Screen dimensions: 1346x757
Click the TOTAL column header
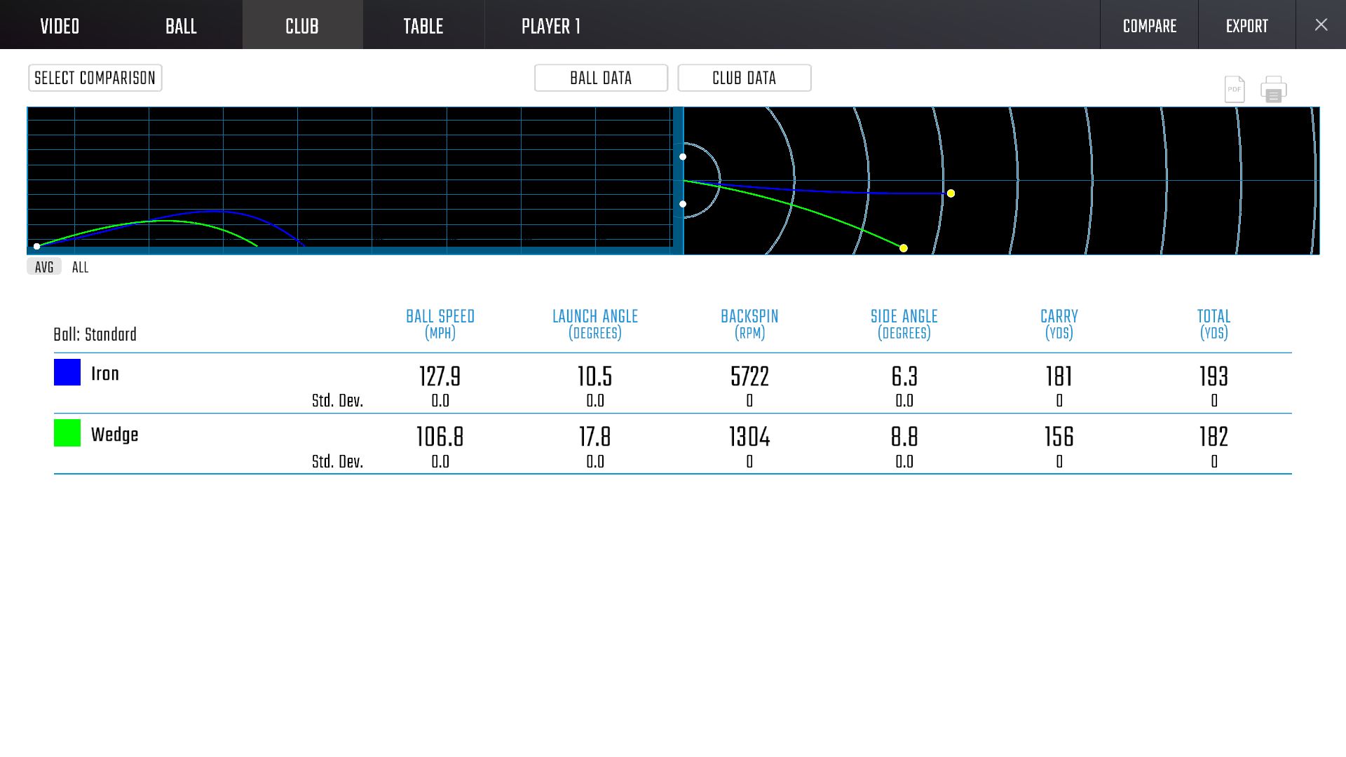[x=1214, y=325]
